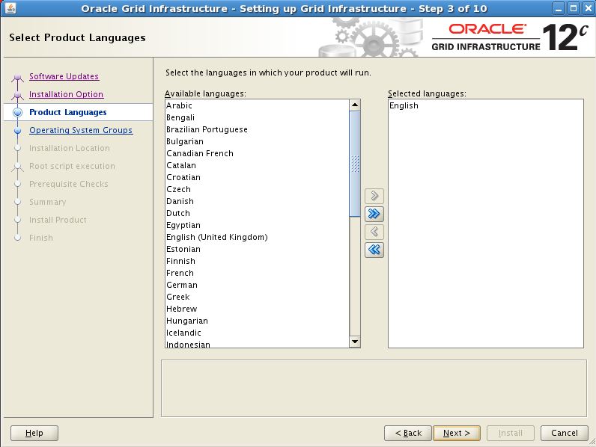Click the Available languages scrollbar thumb

(x=355, y=164)
